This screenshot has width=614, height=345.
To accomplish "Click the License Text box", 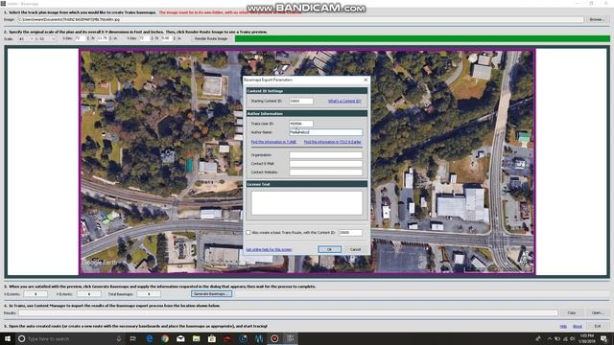I will point(307,202).
